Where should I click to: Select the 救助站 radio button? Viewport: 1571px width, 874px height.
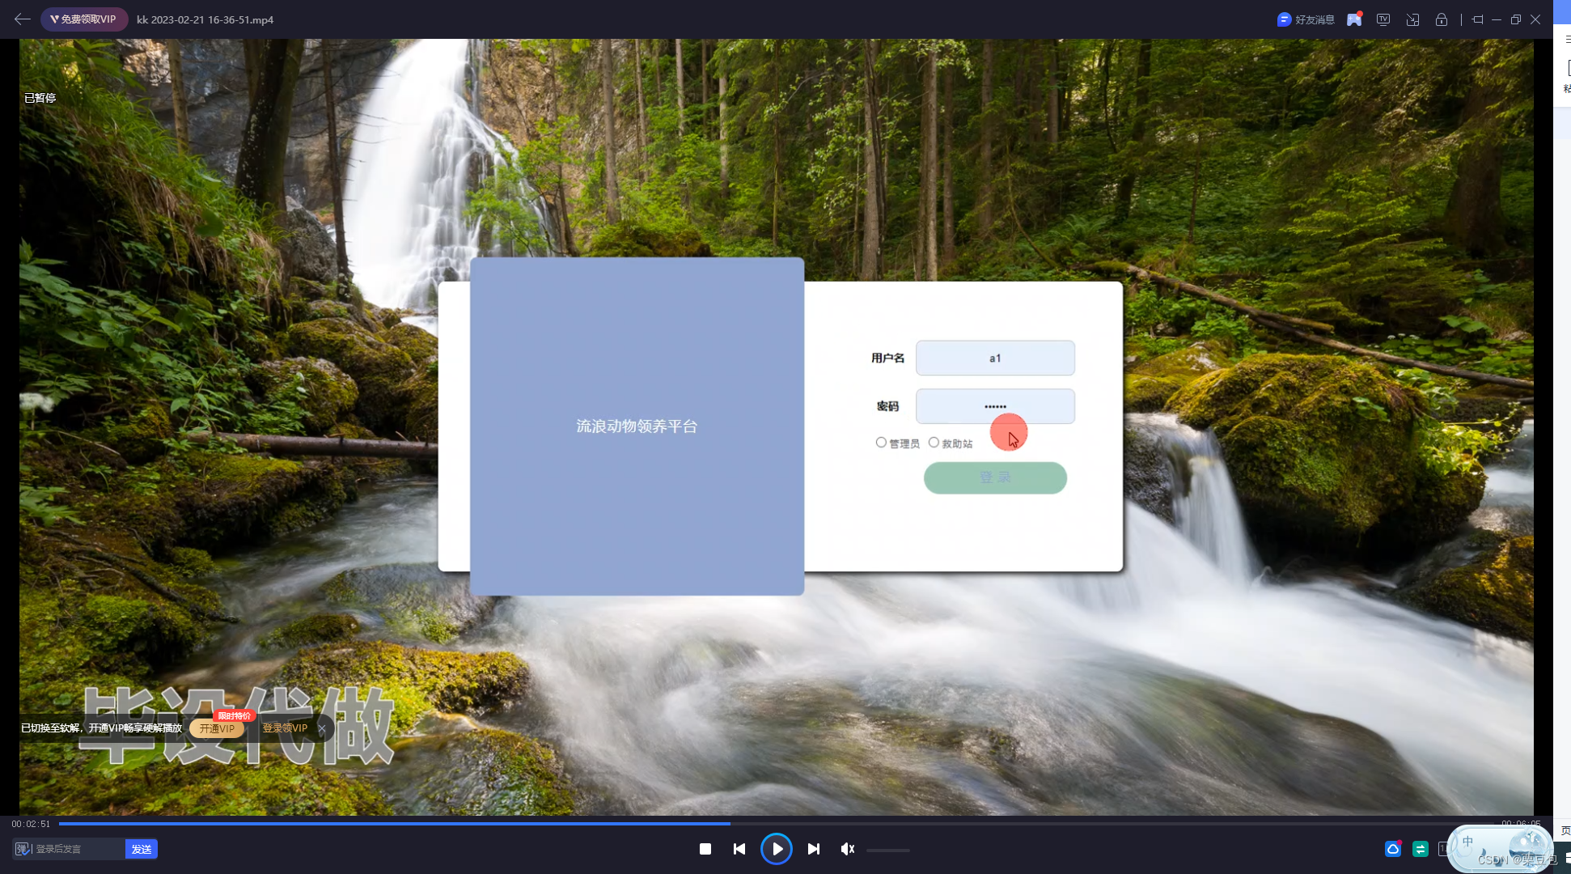coord(934,443)
